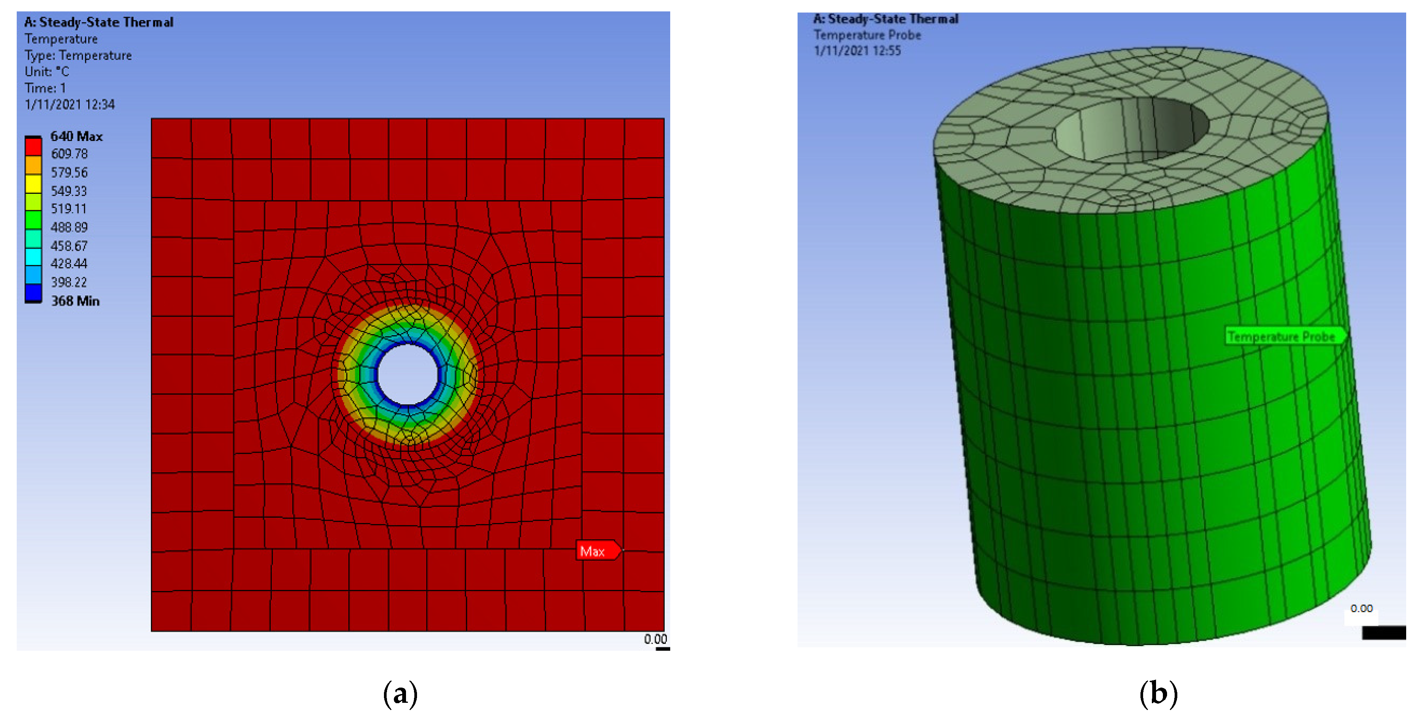Pick the cyan band in temperature legend
Screen dimensions: 1421x718
[33, 257]
